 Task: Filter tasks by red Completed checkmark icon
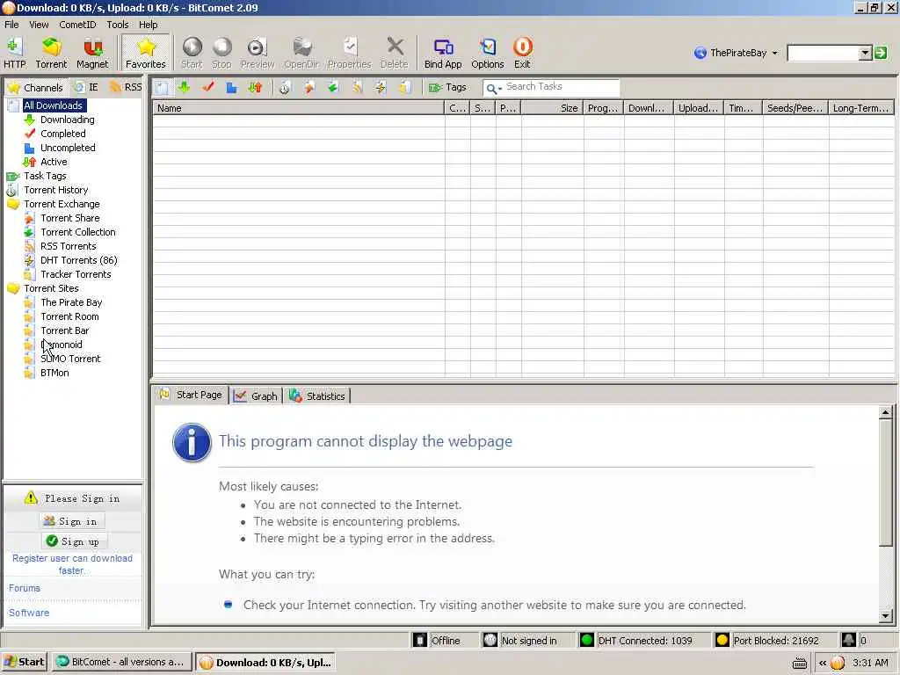[208, 87]
